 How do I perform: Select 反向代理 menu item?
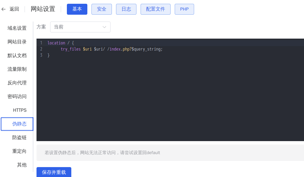click(x=17, y=83)
